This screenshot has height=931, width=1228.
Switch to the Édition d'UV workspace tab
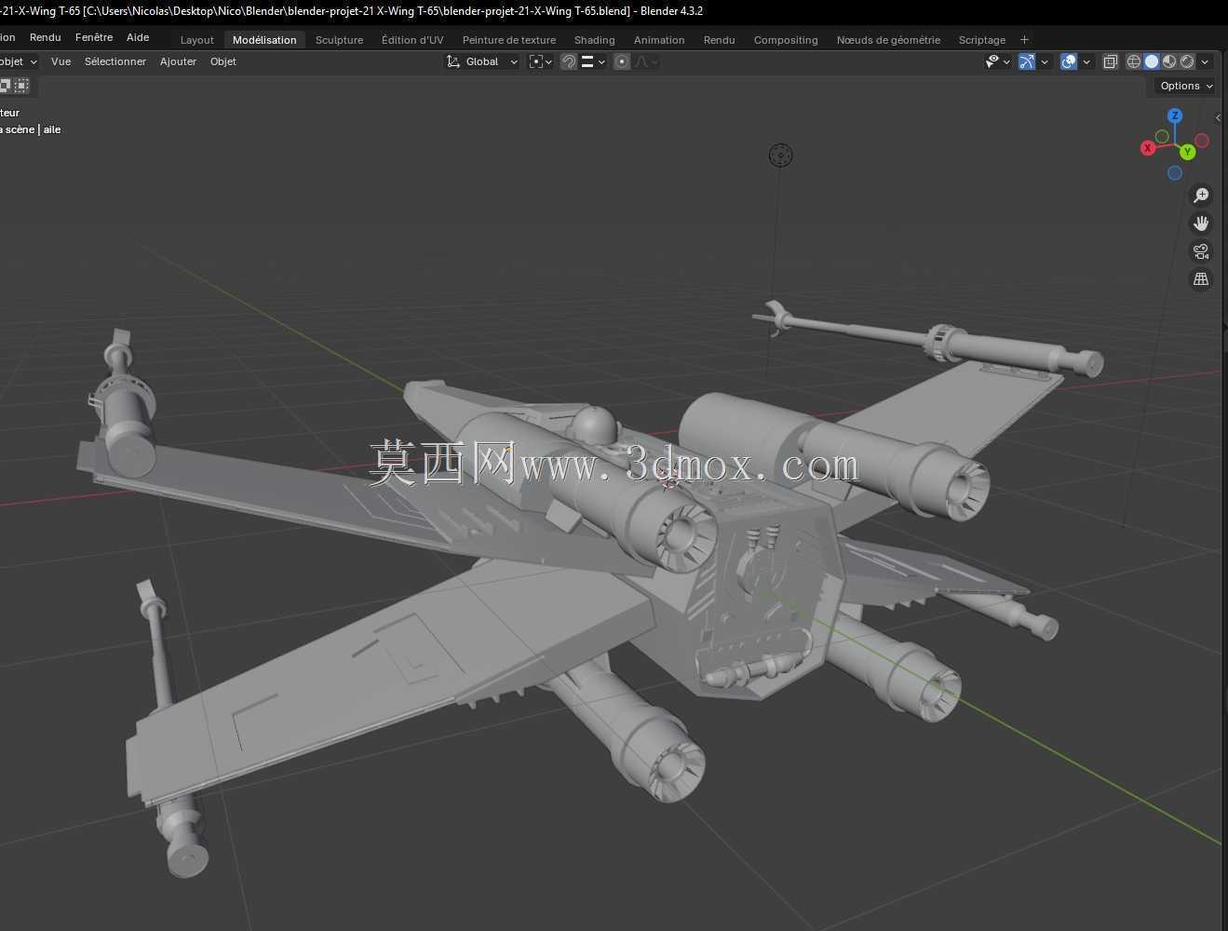point(412,40)
